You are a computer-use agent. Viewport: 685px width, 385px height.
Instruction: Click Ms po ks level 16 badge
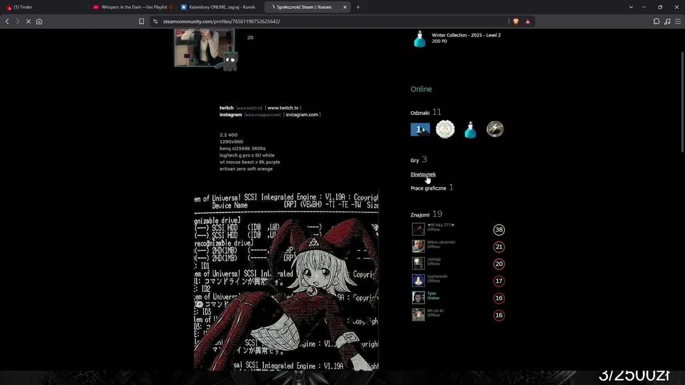[499, 315]
